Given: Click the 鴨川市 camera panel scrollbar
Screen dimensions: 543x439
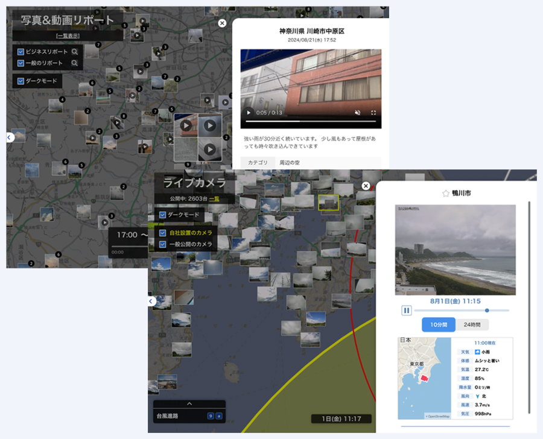Looking at the screenshot, I should pos(529,307).
